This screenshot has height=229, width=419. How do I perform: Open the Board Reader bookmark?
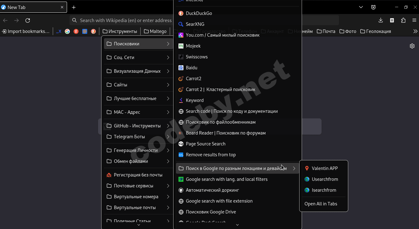pyautogui.click(x=237, y=133)
